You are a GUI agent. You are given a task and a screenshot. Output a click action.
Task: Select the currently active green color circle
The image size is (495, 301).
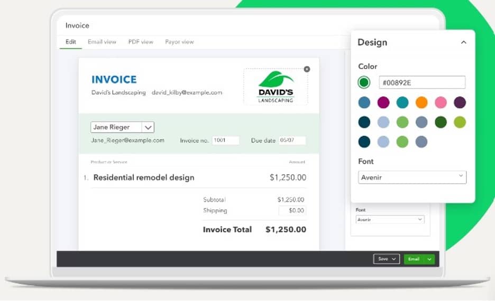[364, 82]
